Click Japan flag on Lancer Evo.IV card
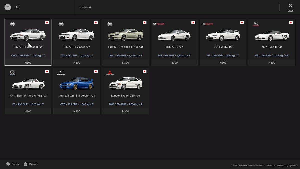The width and height of the screenshot is (300, 169). click(x=144, y=71)
